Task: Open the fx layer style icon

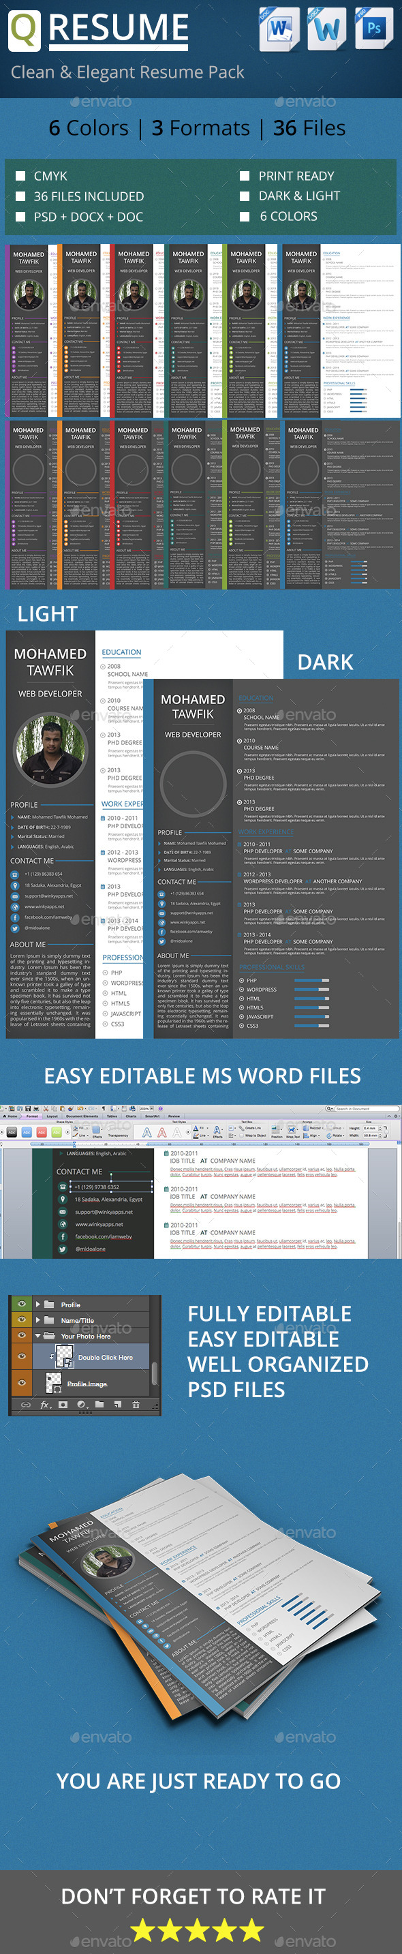Action: pos(46,1405)
